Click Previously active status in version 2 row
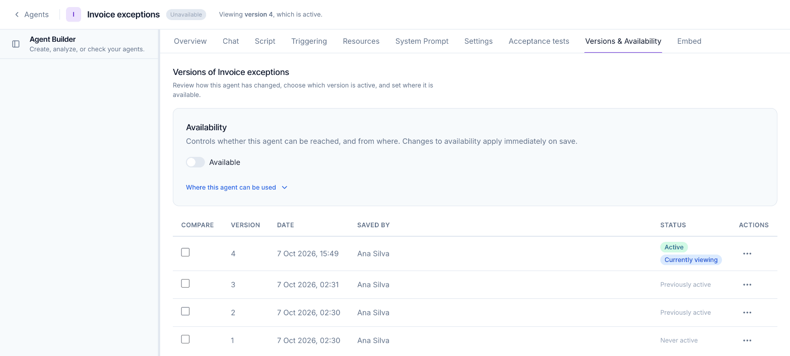 [686, 313]
